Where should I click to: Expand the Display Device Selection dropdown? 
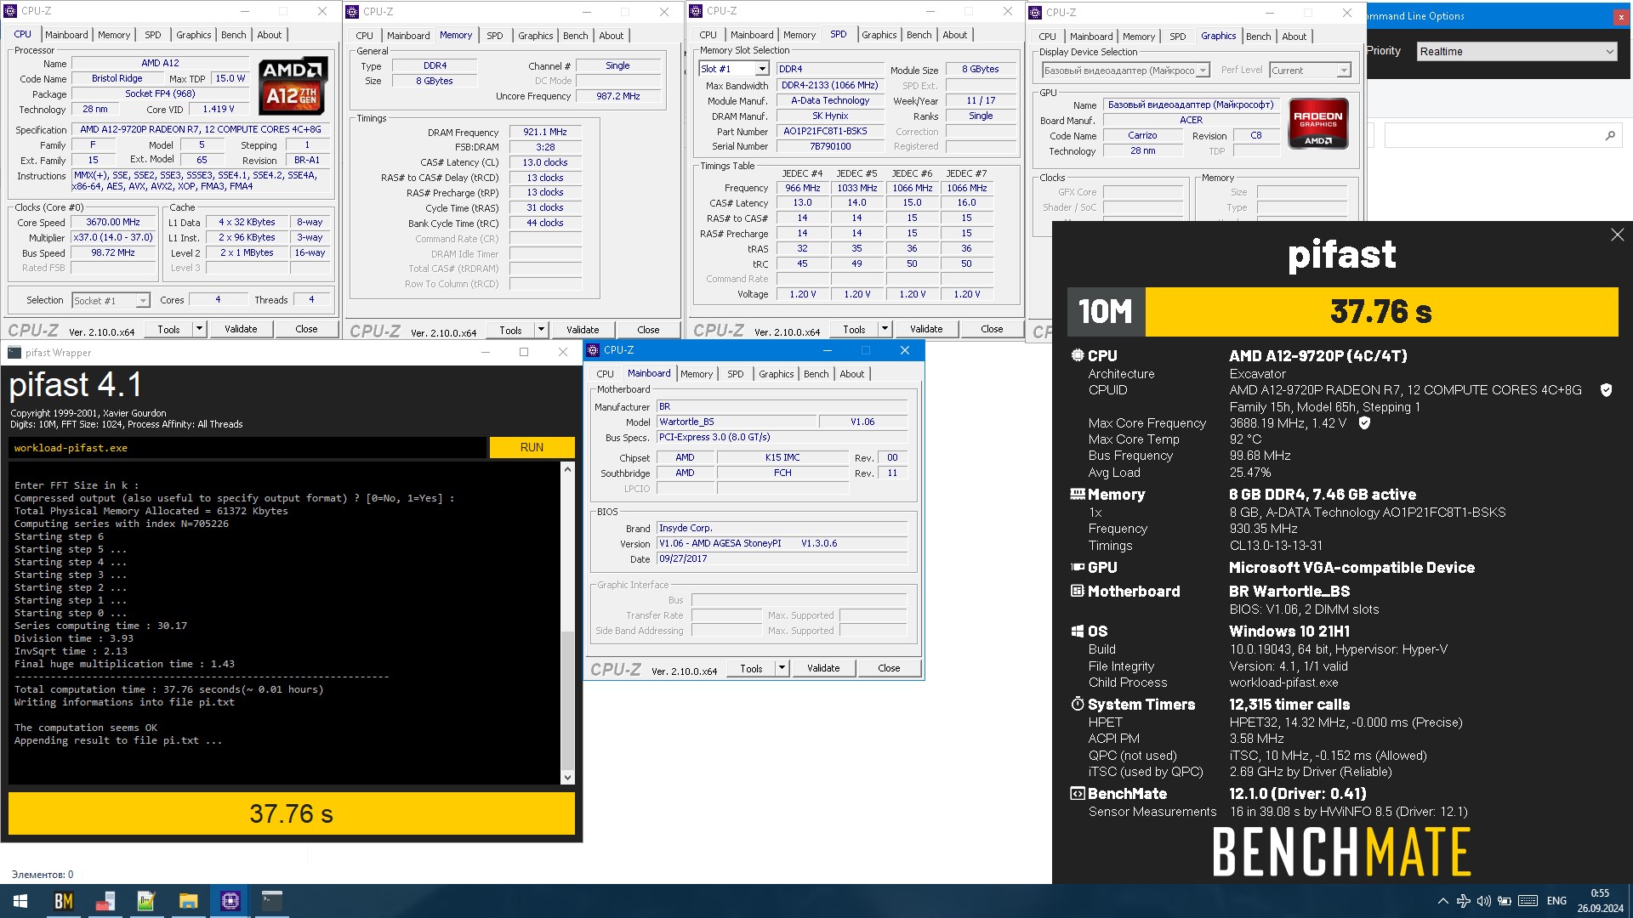(1125, 71)
